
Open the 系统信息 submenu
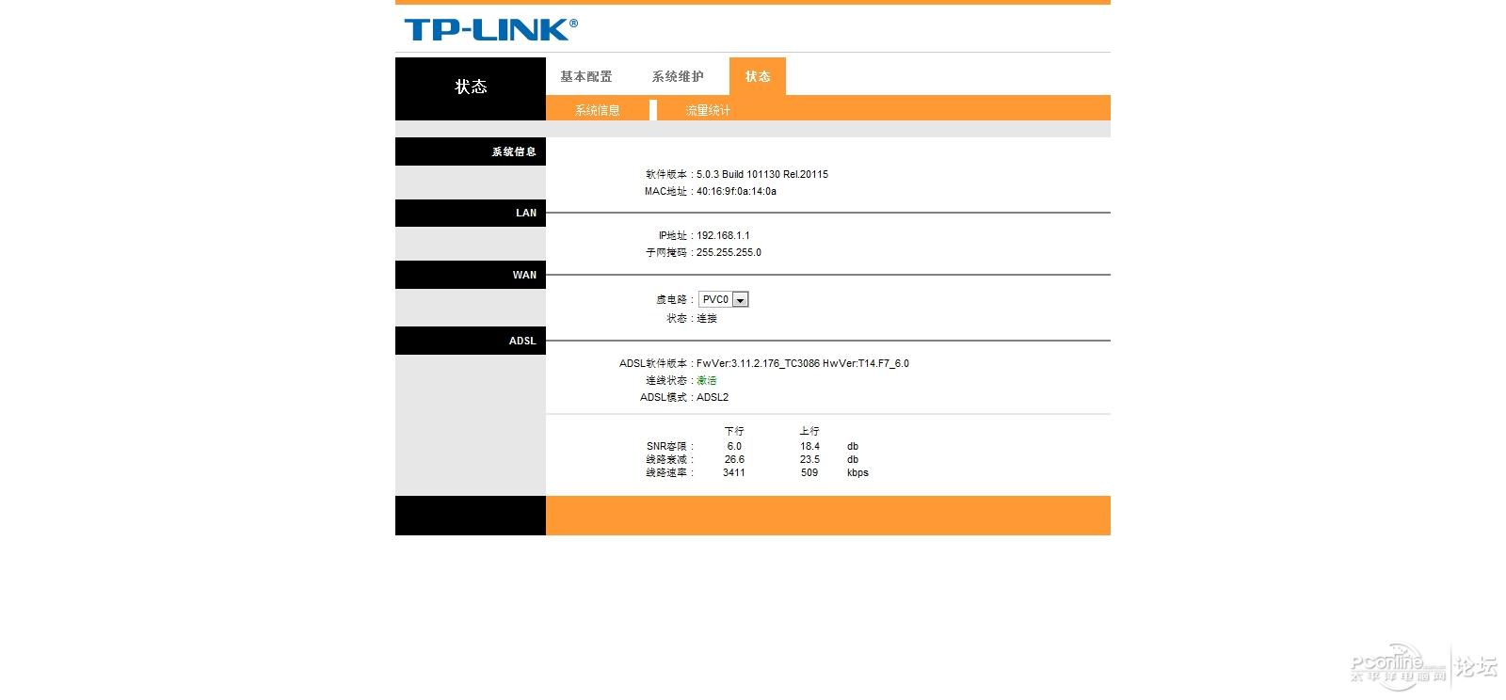pos(598,110)
